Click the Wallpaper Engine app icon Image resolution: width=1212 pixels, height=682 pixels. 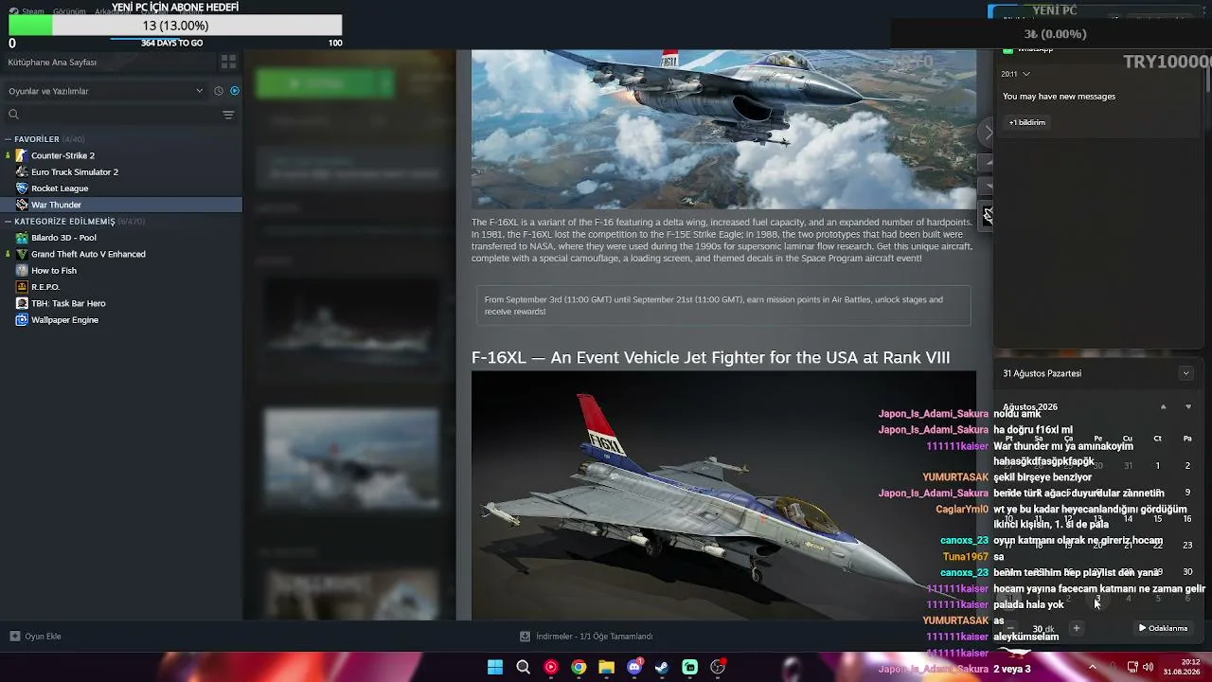coord(22,319)
